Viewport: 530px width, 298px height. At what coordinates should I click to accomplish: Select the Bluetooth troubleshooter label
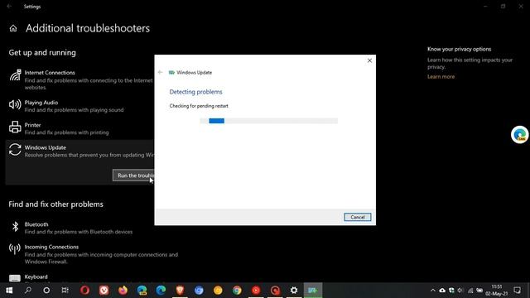tap(36, 224)
